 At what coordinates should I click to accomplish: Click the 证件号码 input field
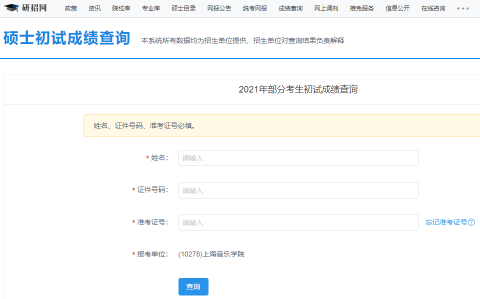point(298,190)
